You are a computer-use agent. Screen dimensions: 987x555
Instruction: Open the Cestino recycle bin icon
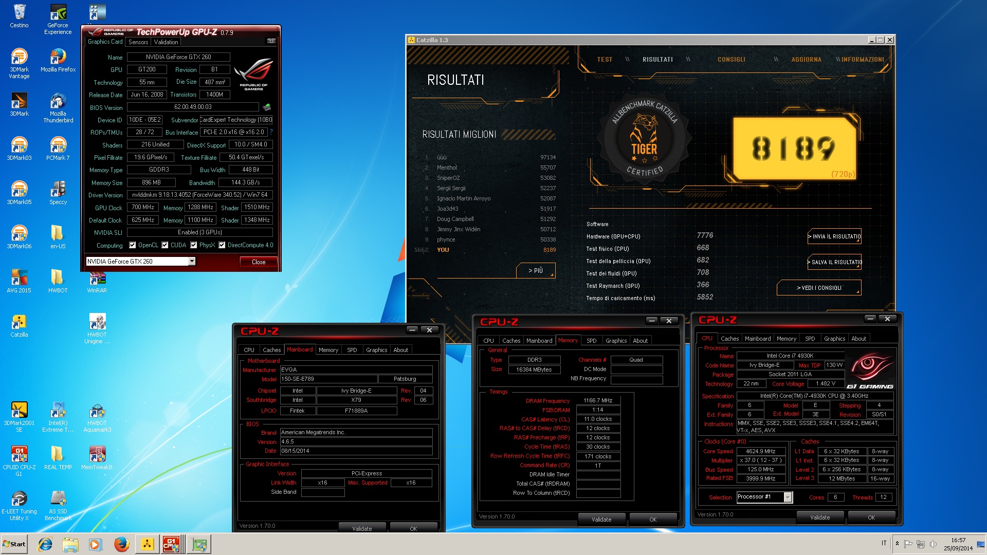pyautogui.click(x=19, y=15)
